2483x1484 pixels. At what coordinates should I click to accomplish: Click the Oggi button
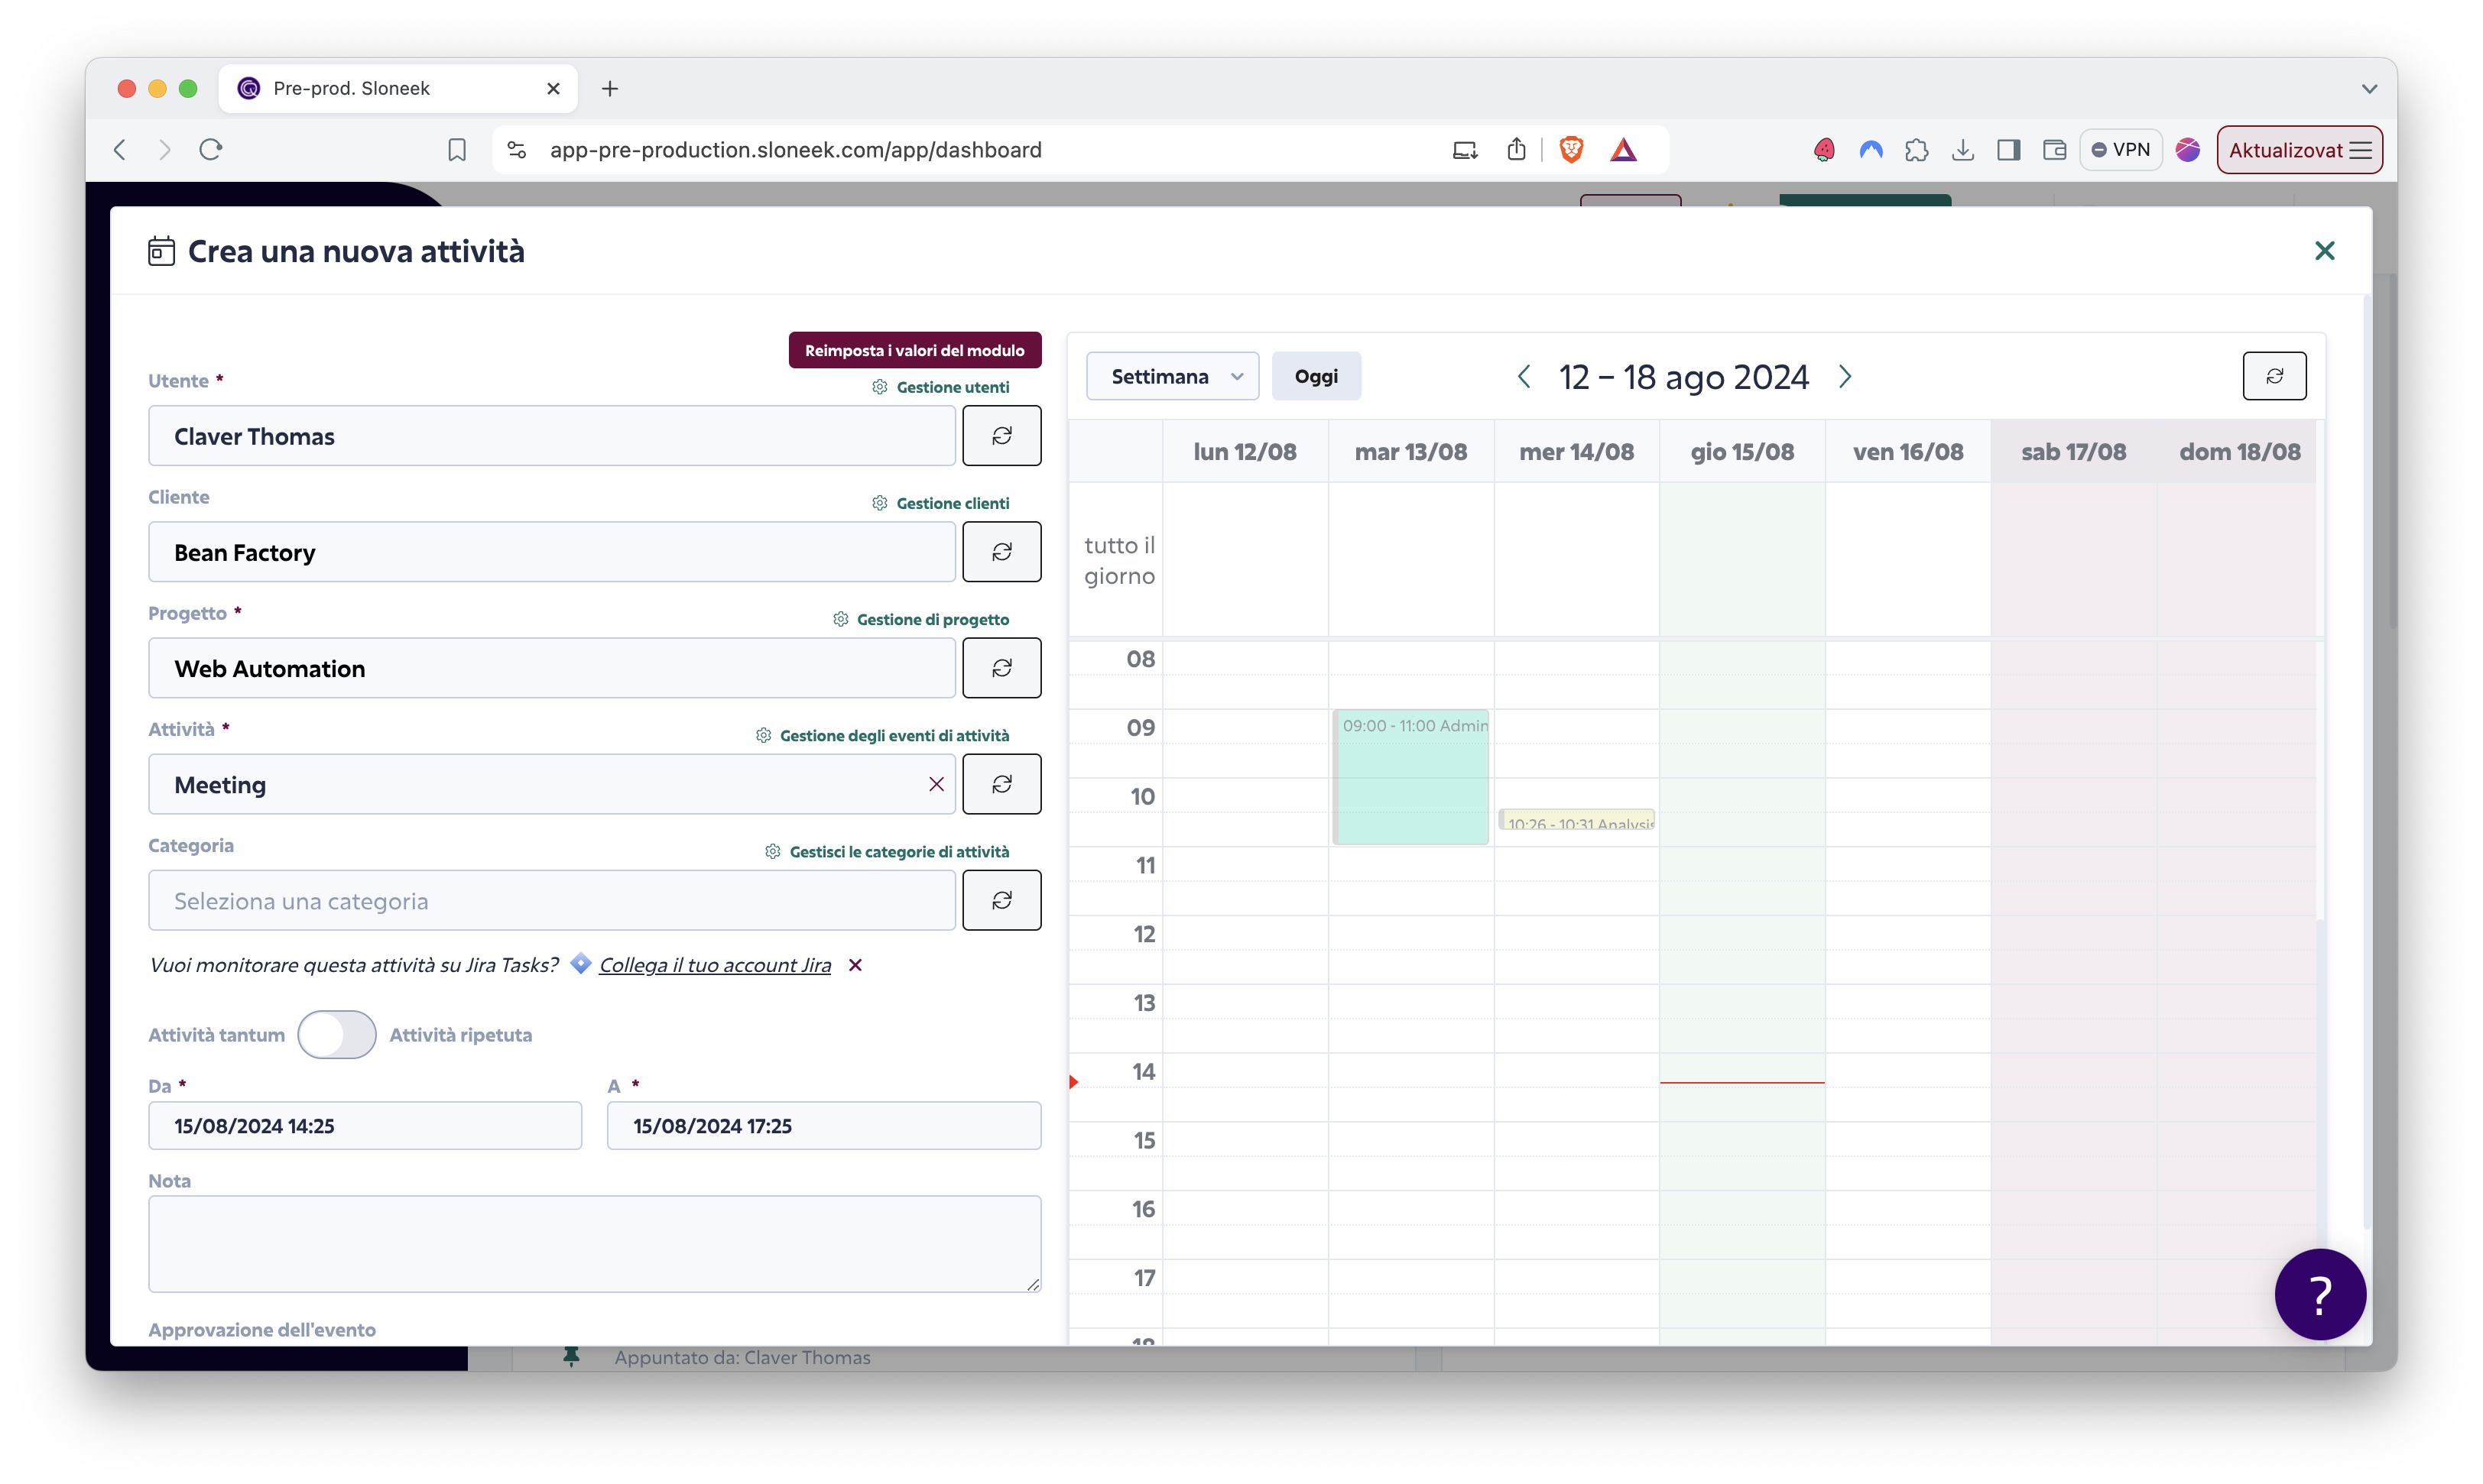tap(1316, 377)
